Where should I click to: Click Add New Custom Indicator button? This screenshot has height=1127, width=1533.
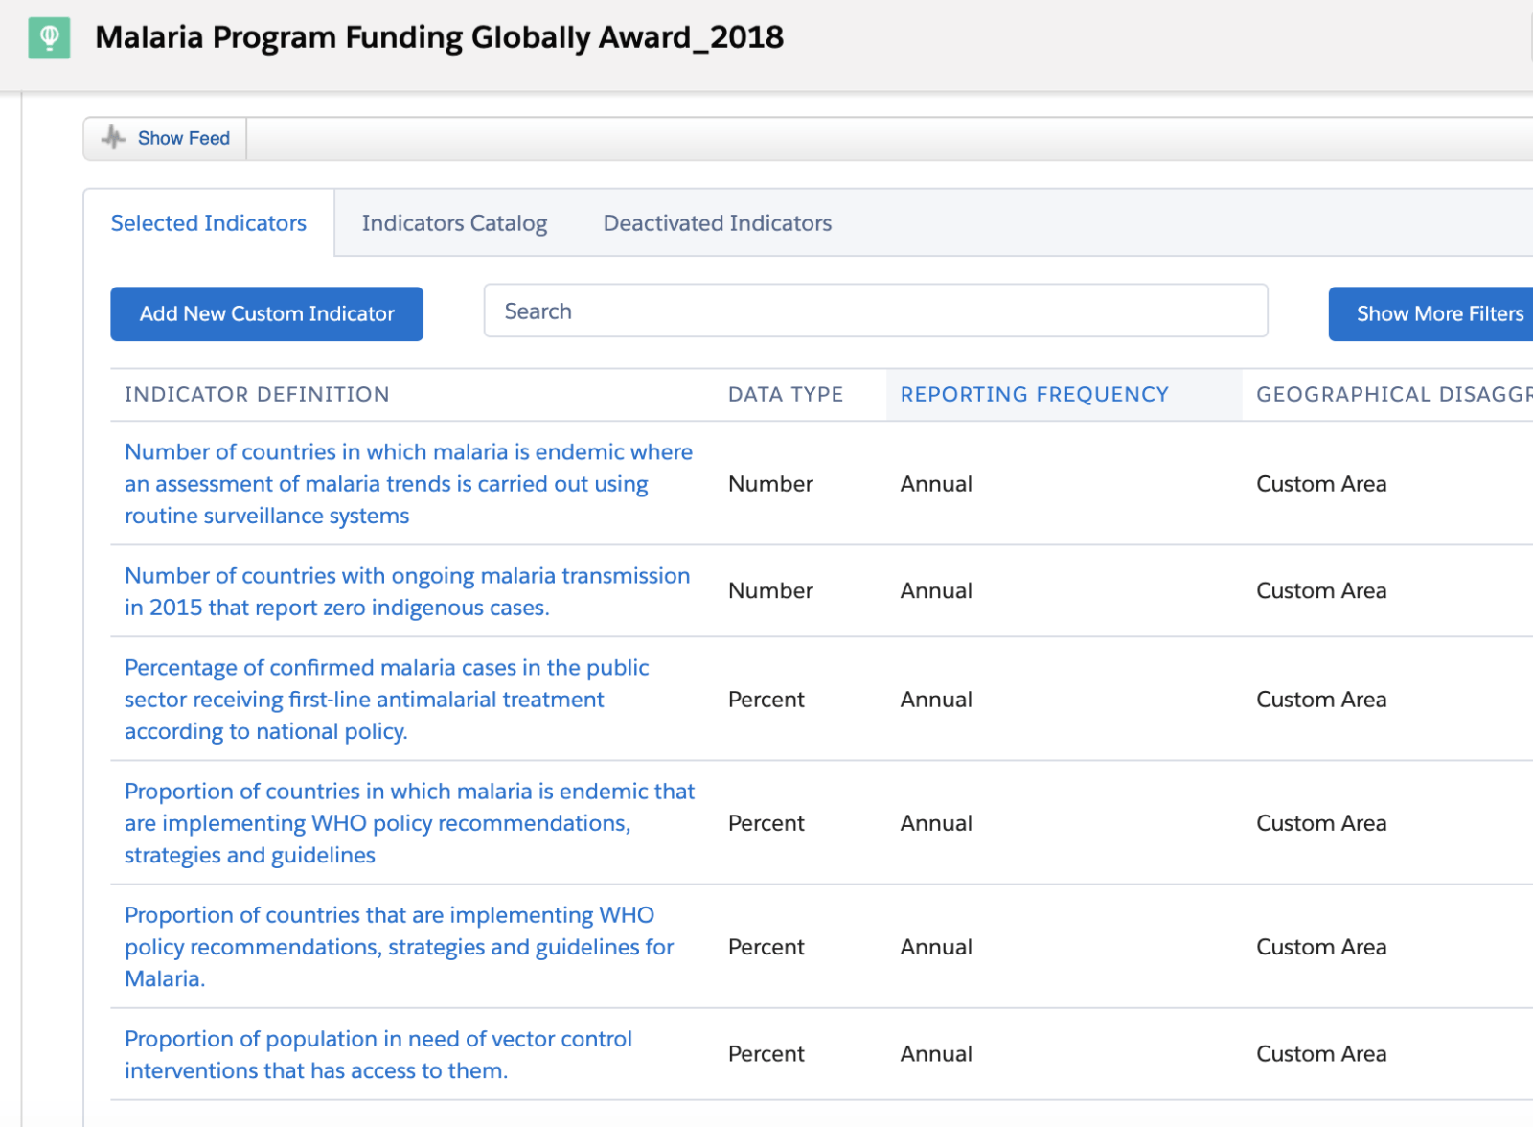tap(266, 313)
